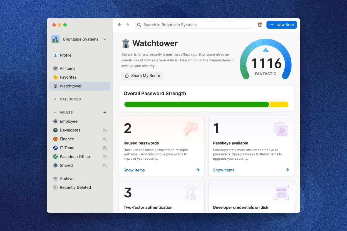Select the Shared vault
The height and width of the screenshot is (231, 347).
80,165
